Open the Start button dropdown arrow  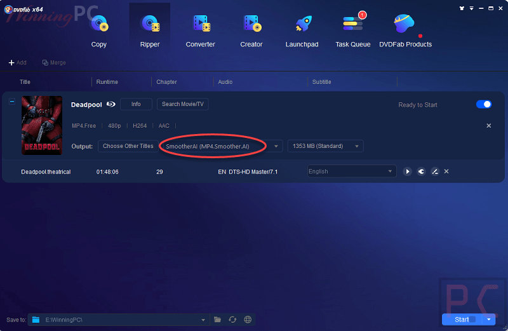489,320
